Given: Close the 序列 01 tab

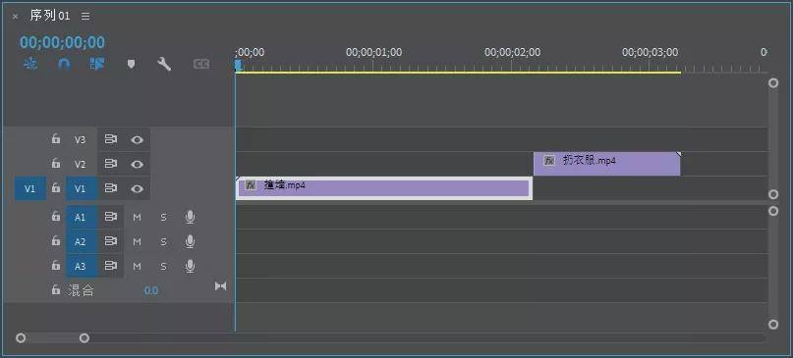Looking at the screenshot, I should tap(15, 16).
